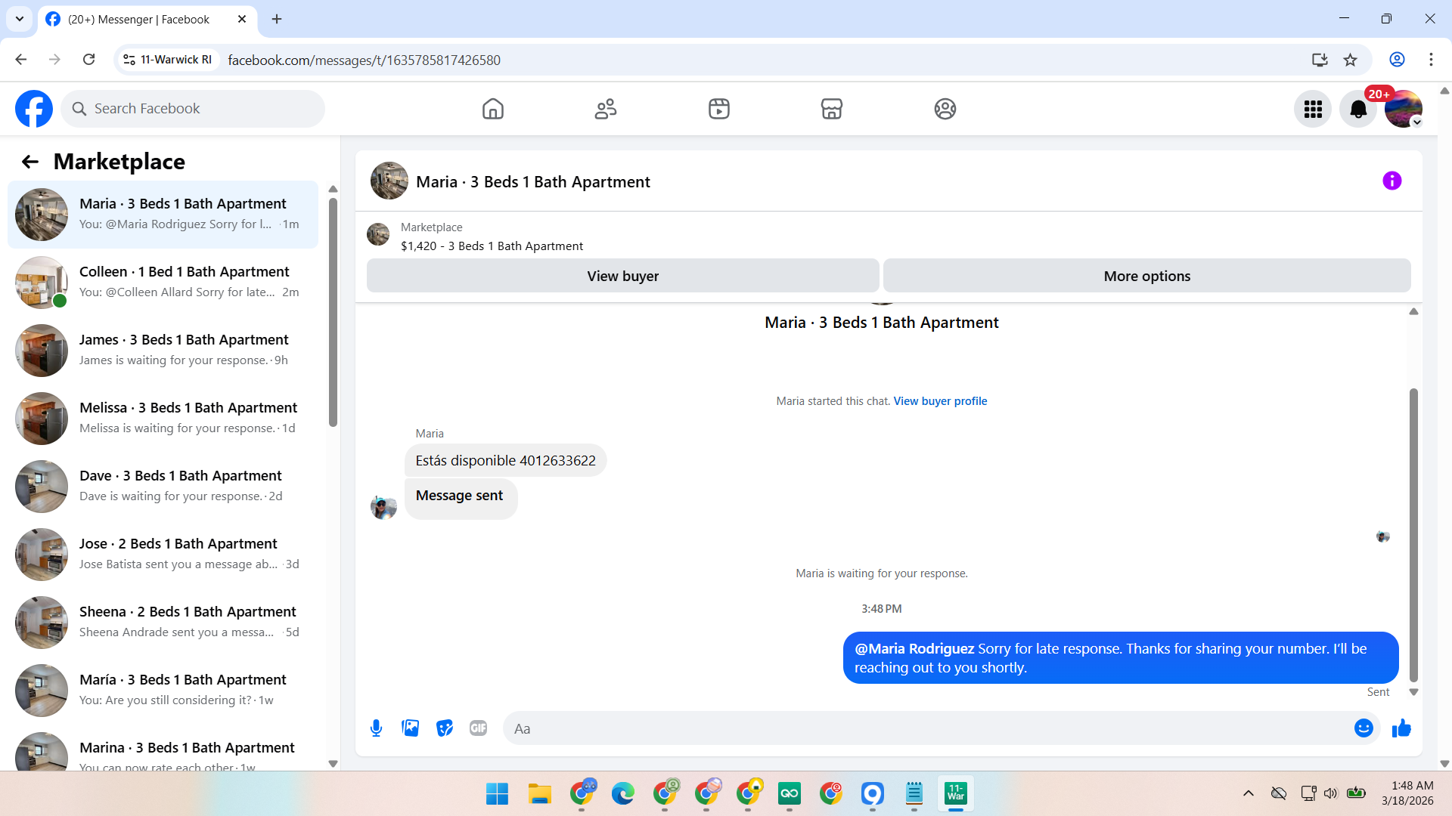This screenshot has width=1452, height=816.
Task: Click the Messenger browser tab
Action: (x=147, y=20)
